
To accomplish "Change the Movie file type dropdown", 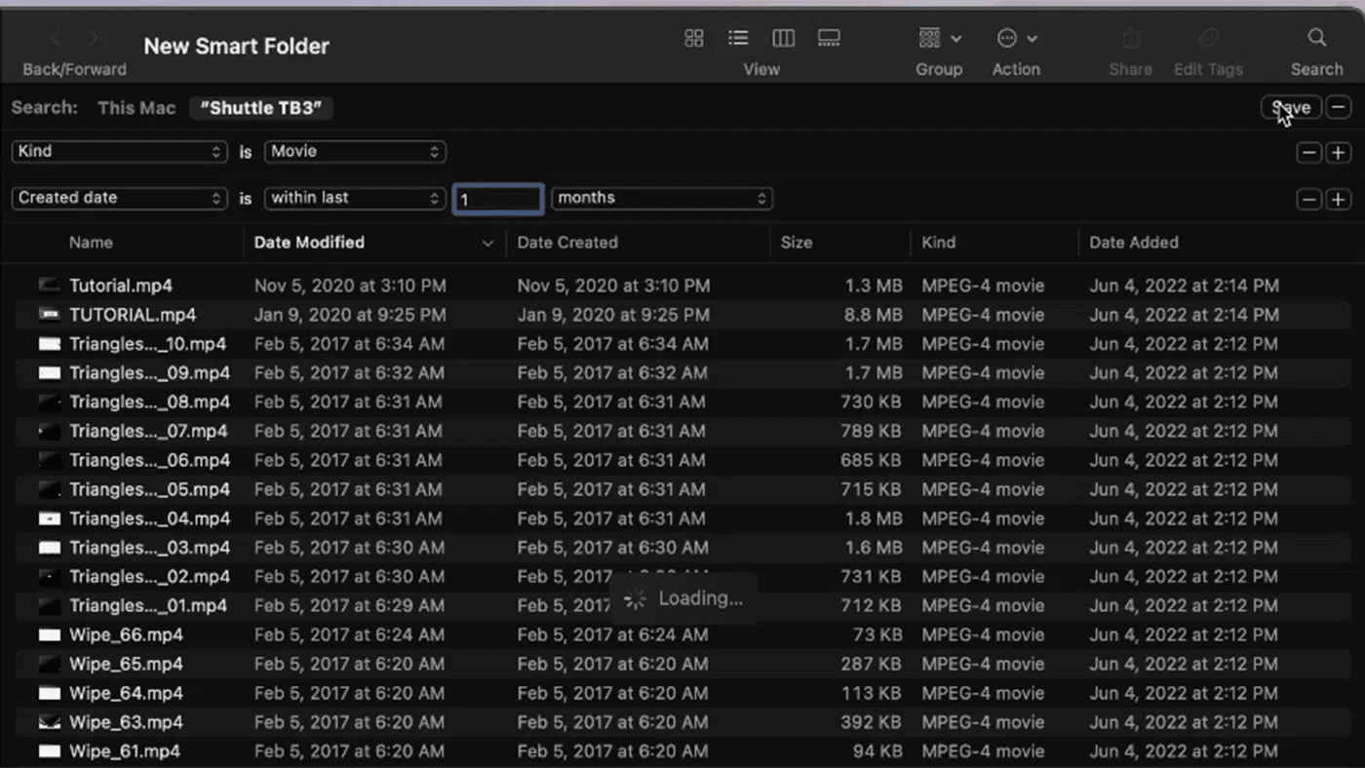I will [354, 152].
